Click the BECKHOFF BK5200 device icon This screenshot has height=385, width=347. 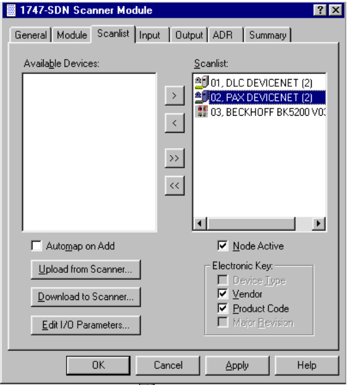coord(201,111)
